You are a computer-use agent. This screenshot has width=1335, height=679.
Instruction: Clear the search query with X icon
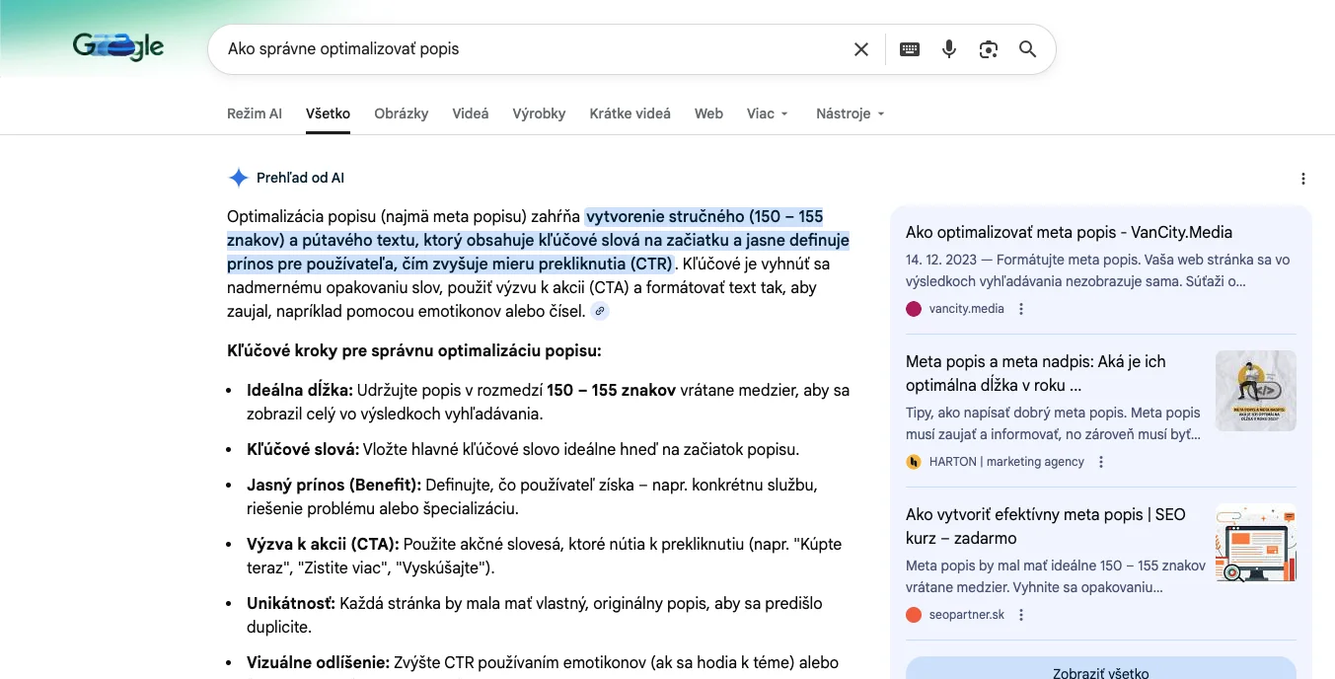[x=861, y=49]
